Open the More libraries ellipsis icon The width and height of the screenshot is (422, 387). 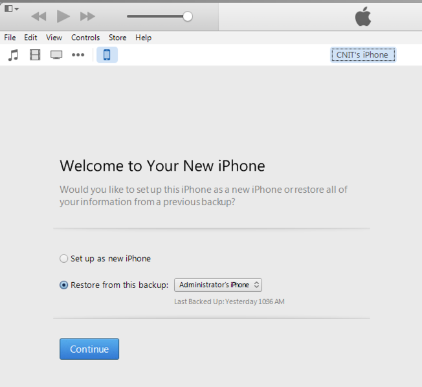pyautogui.click(x=78, y=55)
